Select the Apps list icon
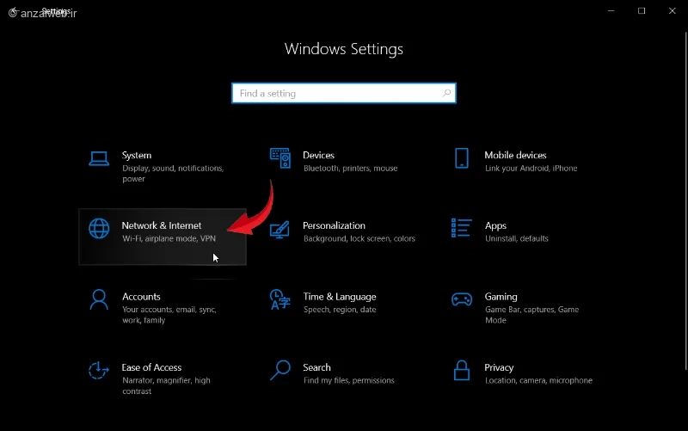 pyautogui.click(x=462, y=228)
